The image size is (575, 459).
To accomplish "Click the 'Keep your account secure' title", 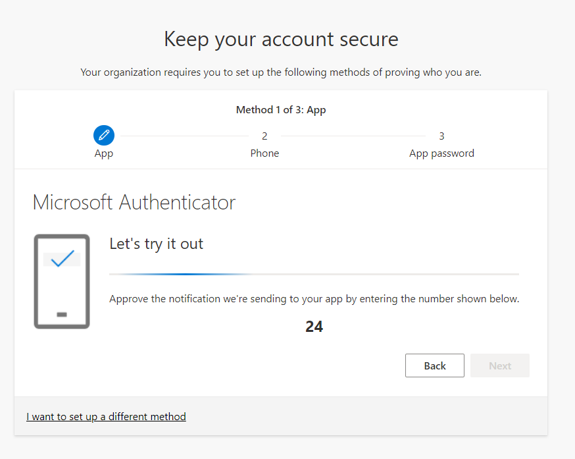I will pyautogui.click(x=281, y=39).
